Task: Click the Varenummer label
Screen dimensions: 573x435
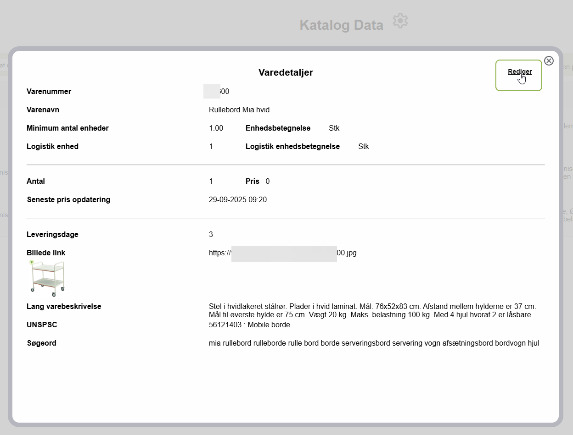Action: click(49, 92)
